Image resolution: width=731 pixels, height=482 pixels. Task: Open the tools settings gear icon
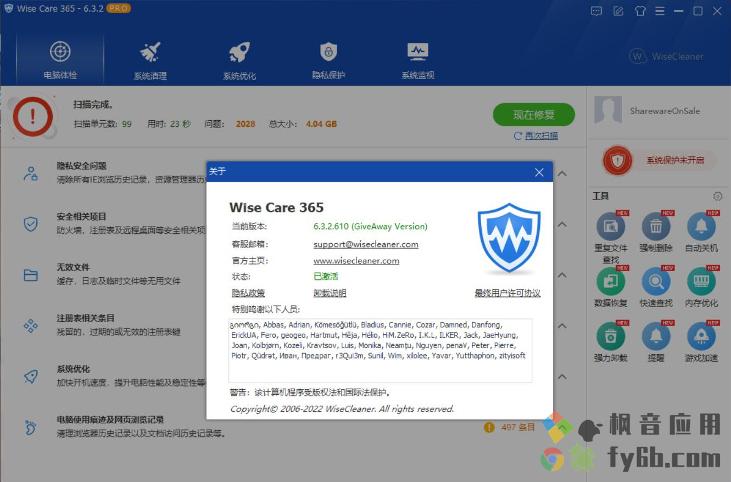tap(718, 196)
